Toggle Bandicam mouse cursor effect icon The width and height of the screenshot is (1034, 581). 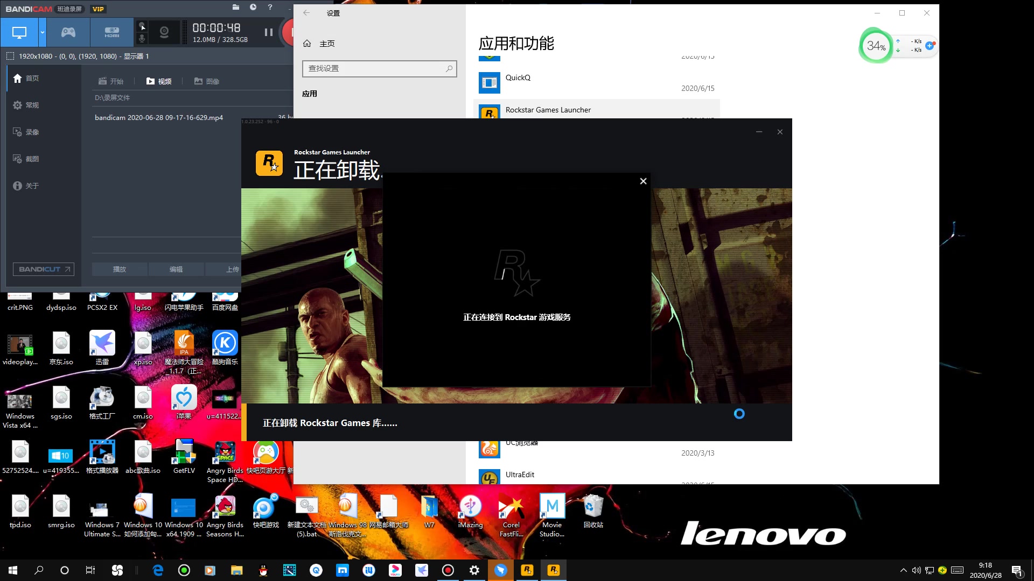142,26
